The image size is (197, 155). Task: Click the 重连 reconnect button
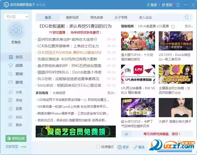coord(139,147)
